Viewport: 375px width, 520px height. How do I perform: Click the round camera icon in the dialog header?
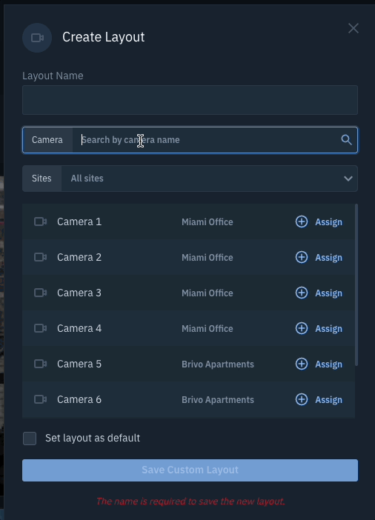(x=37, y=38)
